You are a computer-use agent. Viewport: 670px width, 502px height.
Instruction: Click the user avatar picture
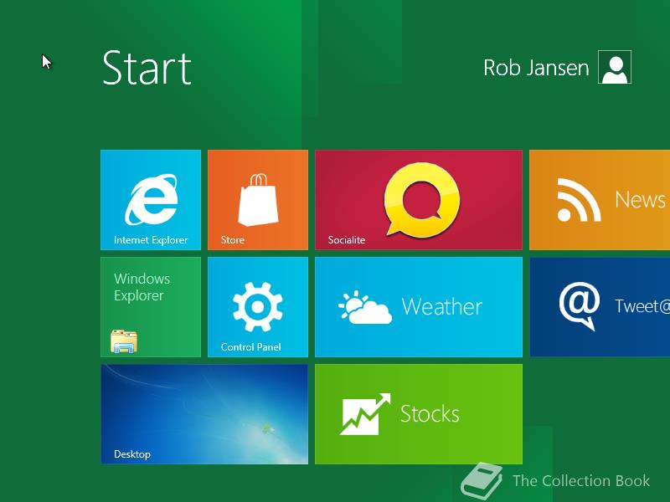point(615,67)
